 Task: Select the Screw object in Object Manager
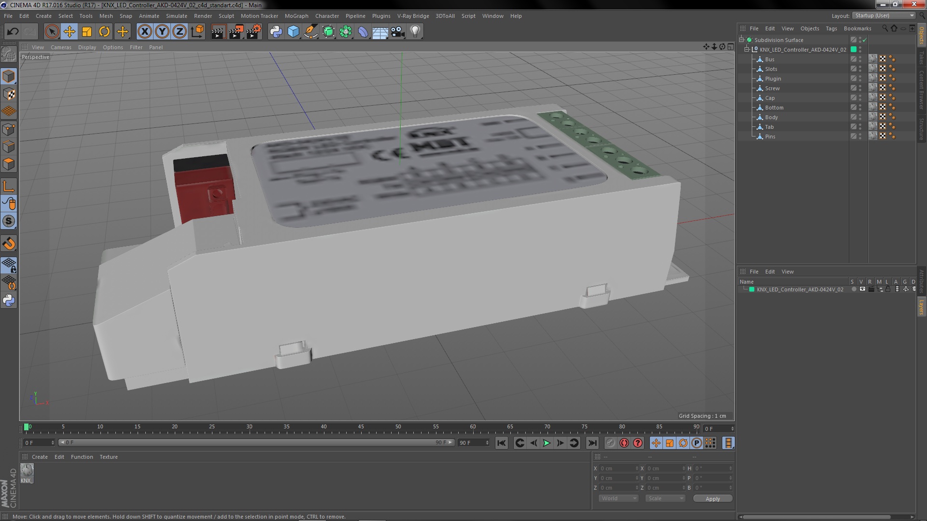(772, 88)
